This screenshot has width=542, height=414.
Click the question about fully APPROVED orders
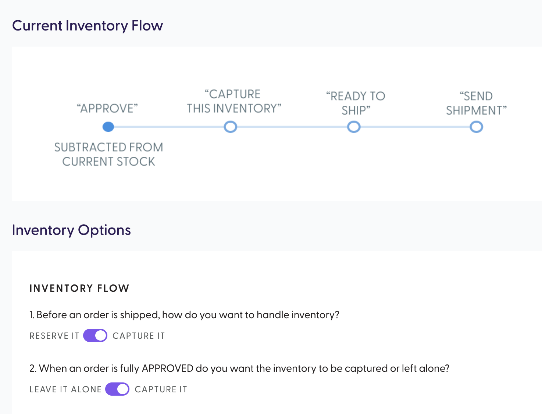tap(239, 368)
